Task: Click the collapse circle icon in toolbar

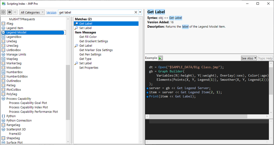Action: tap(3, 12)
